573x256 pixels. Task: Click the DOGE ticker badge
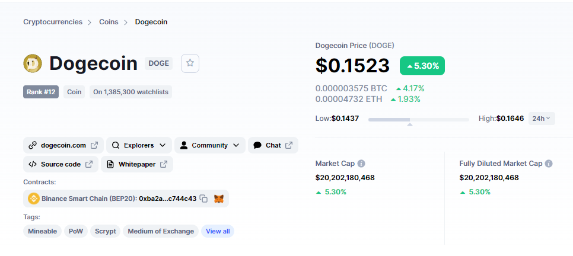click(x=158, y=63)
